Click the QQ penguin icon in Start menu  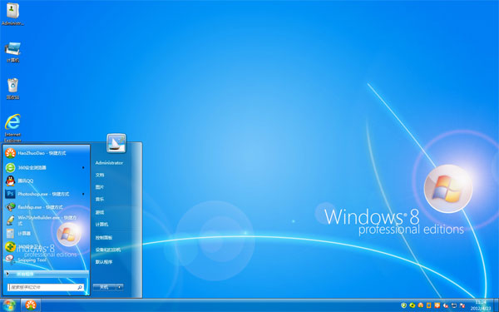(x=10, y=181)
